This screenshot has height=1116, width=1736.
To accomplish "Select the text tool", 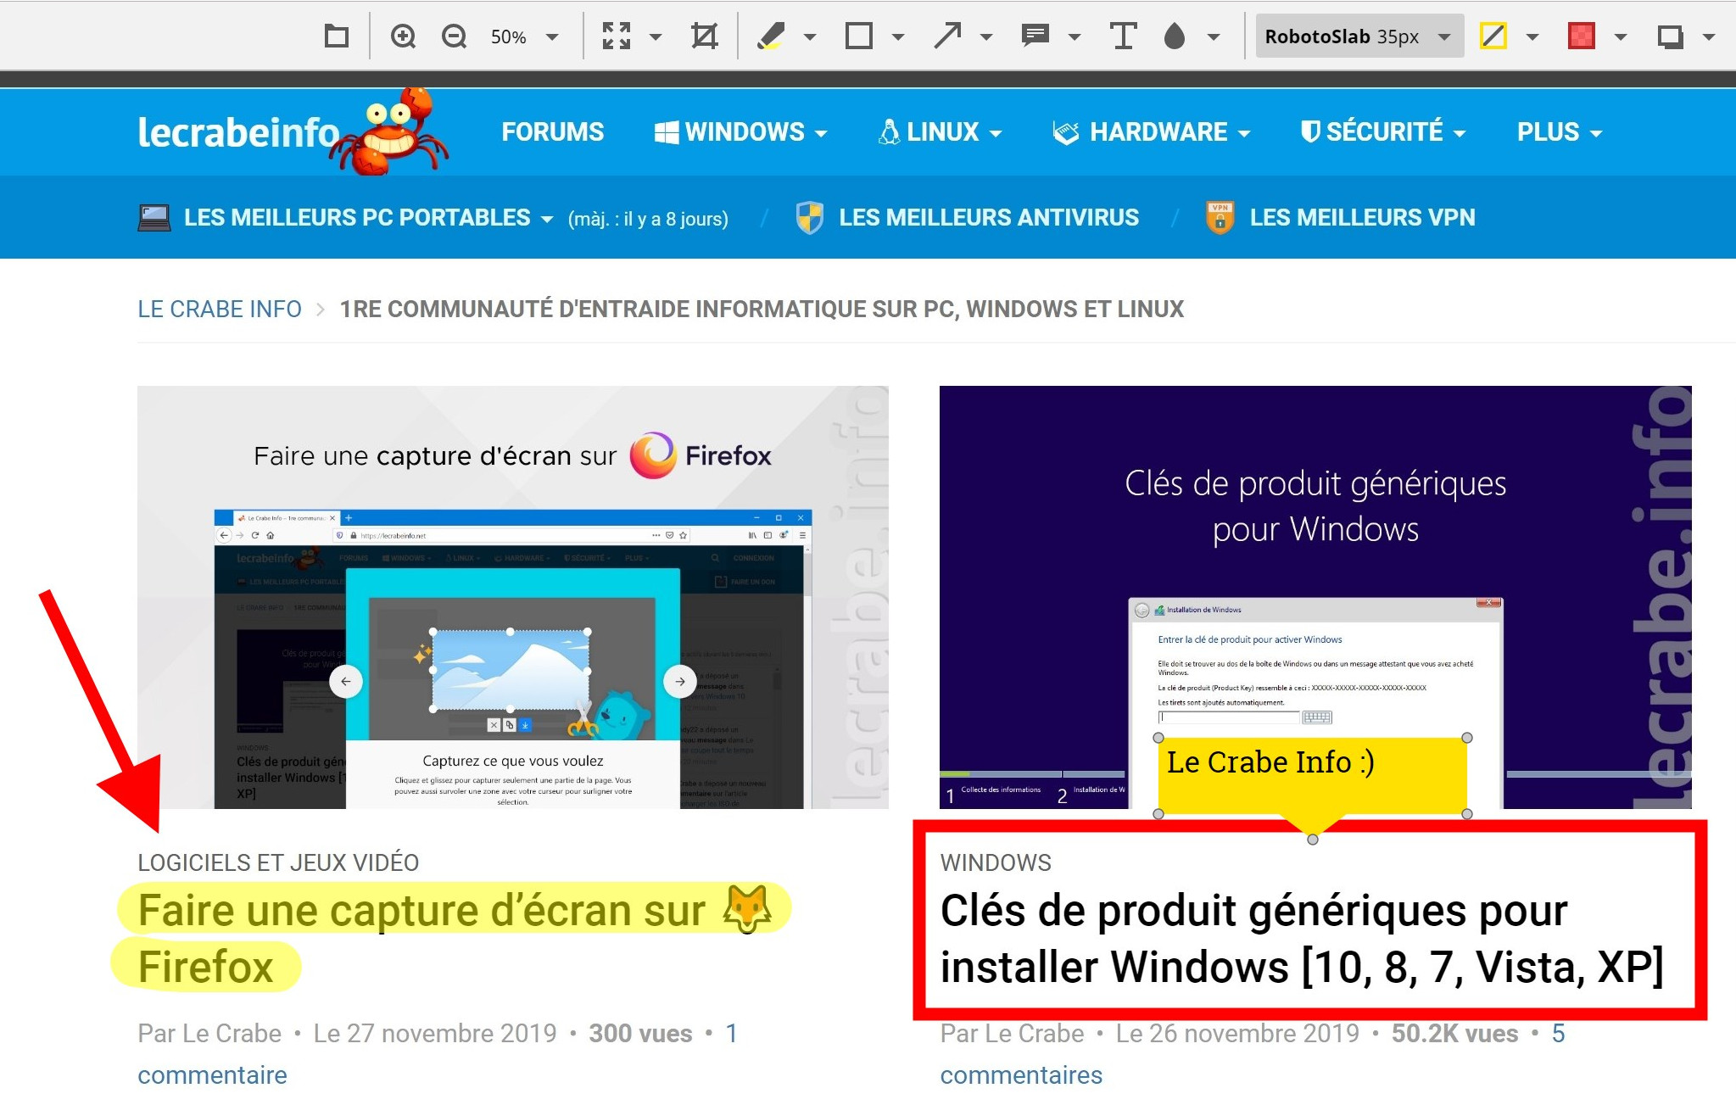I will pos(1123,36).
